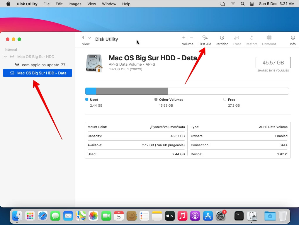Click the Wi-Fi status icon
Screen dimensions: 299x225
tap(233, 4)
